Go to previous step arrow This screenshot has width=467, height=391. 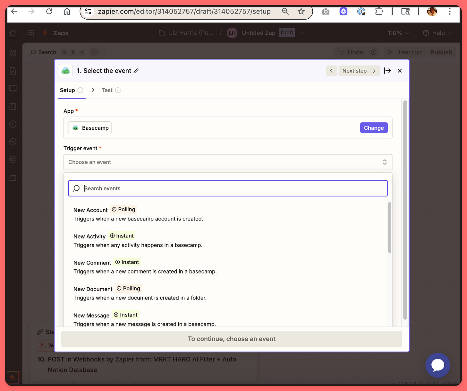[331, 71]
